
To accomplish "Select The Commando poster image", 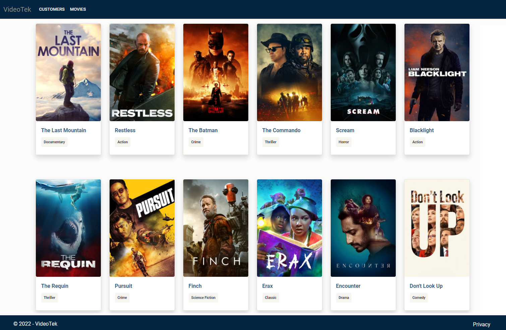I will [x=290, y=72].
